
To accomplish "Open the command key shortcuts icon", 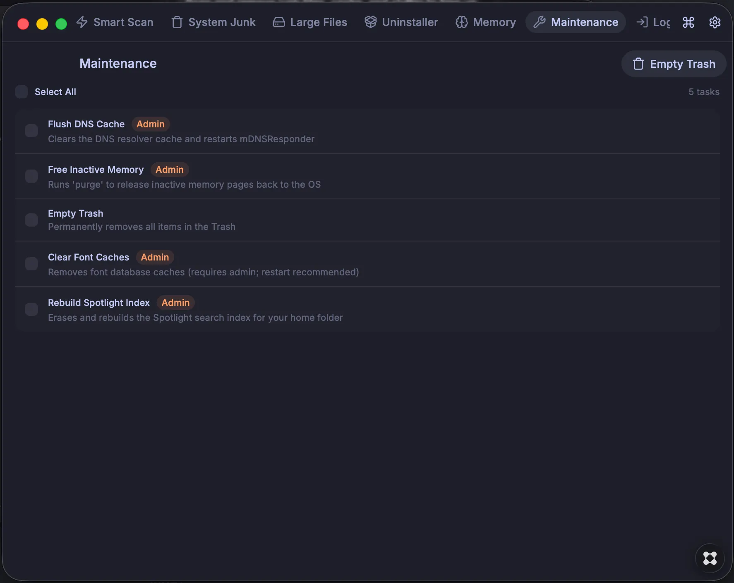I will point(688,22).
